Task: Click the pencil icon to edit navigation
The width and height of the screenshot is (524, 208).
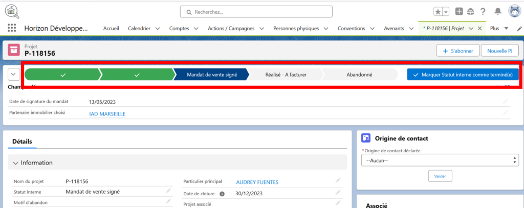Action: click(x=519, y=28)
